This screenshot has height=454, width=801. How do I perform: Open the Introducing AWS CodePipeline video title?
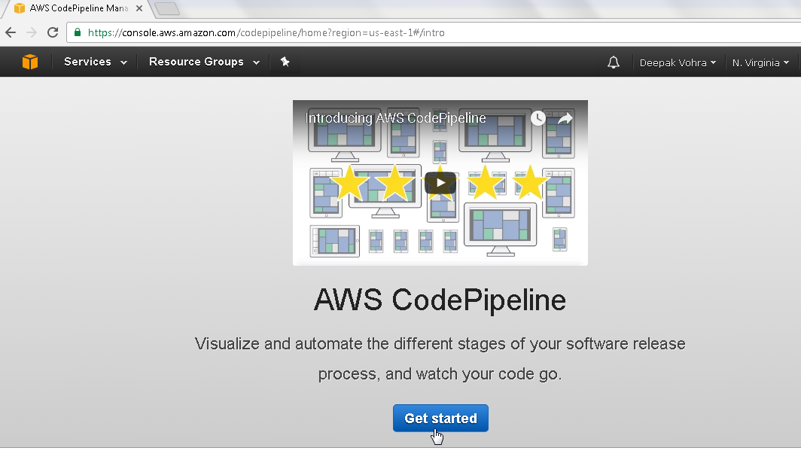coord(395,118)
